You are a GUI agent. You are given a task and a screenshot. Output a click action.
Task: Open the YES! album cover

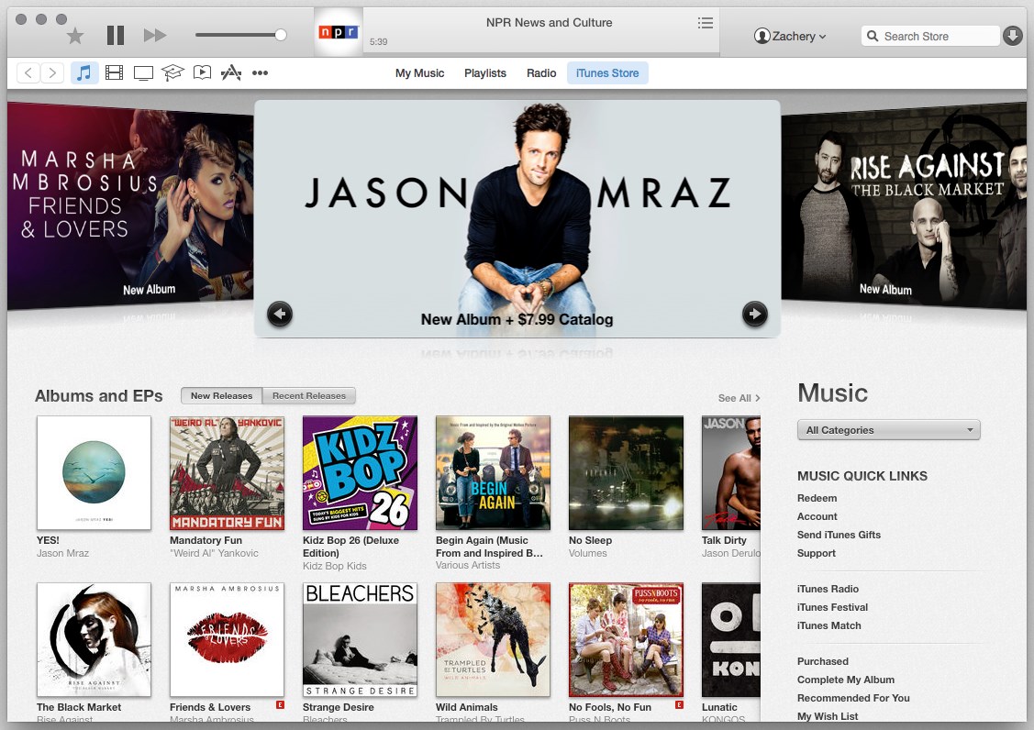point(94,473)
